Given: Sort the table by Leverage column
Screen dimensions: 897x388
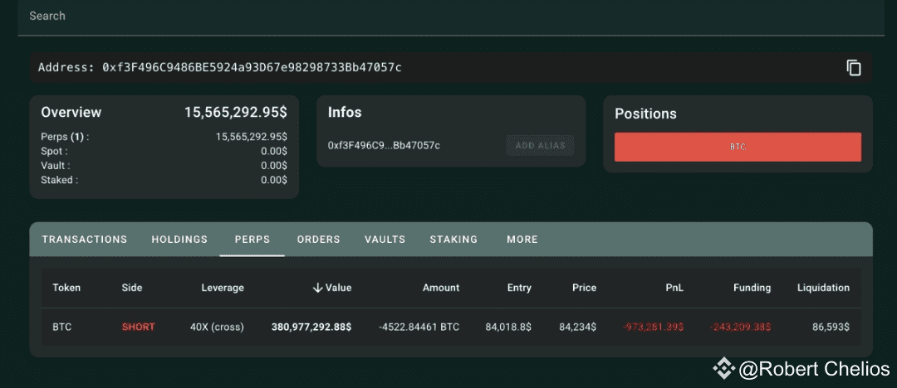Looking at the screenshot, I should coord(223,288).
